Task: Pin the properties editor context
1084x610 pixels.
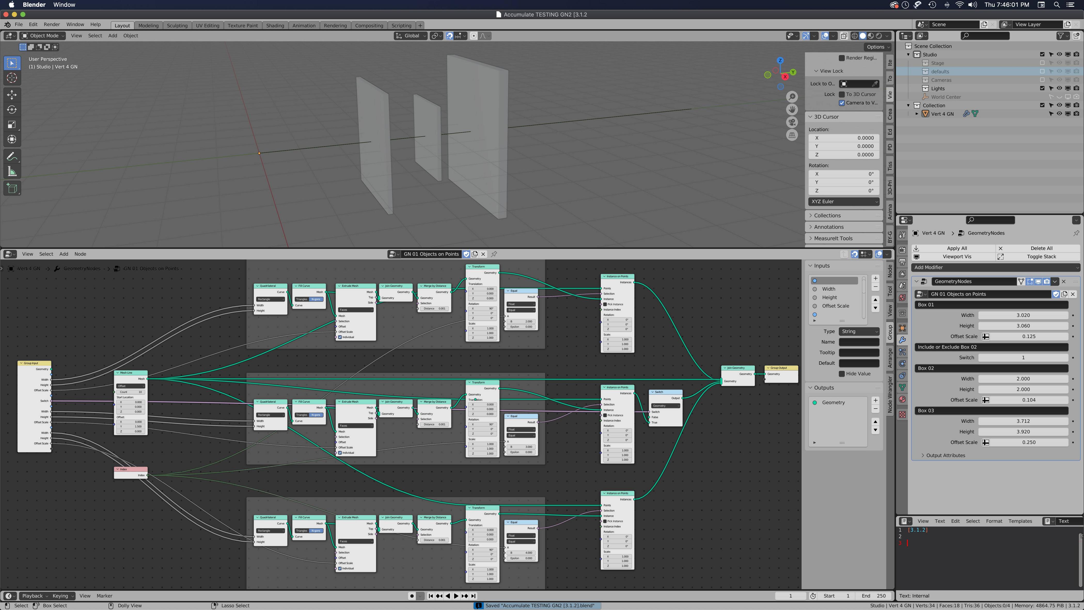Action: pos(1076,233)
